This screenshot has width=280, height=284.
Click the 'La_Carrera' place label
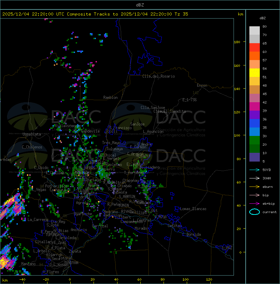38,220
